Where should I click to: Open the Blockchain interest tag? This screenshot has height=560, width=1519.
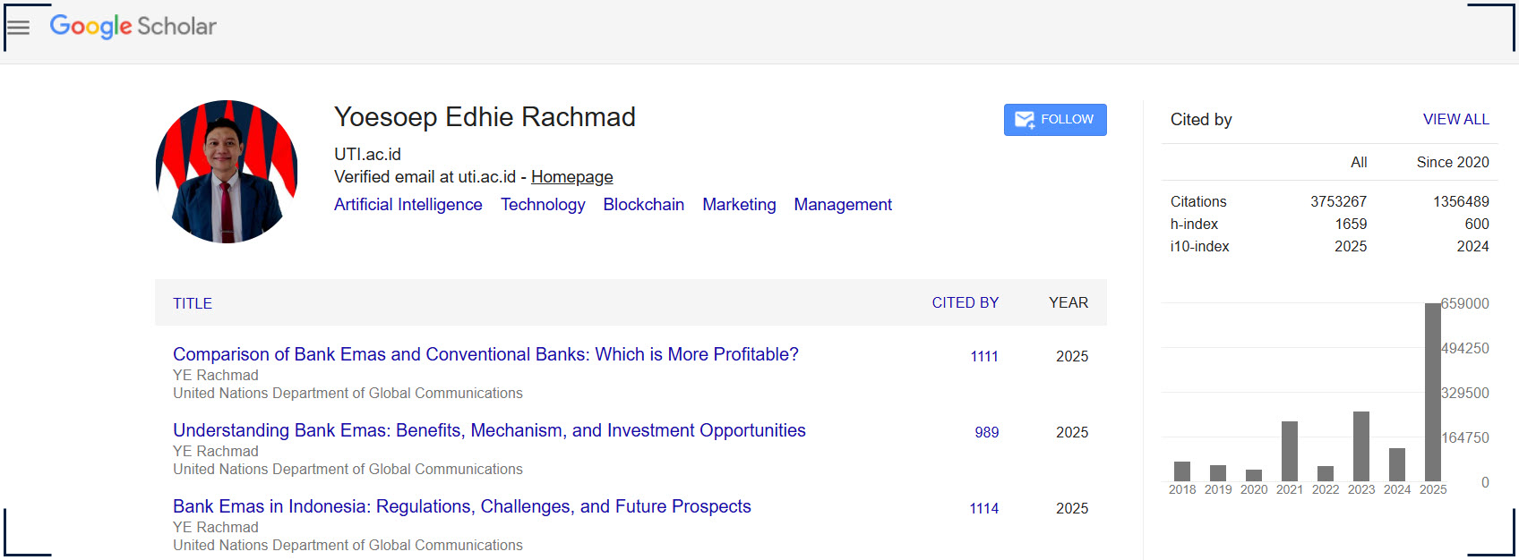[643, 205]
